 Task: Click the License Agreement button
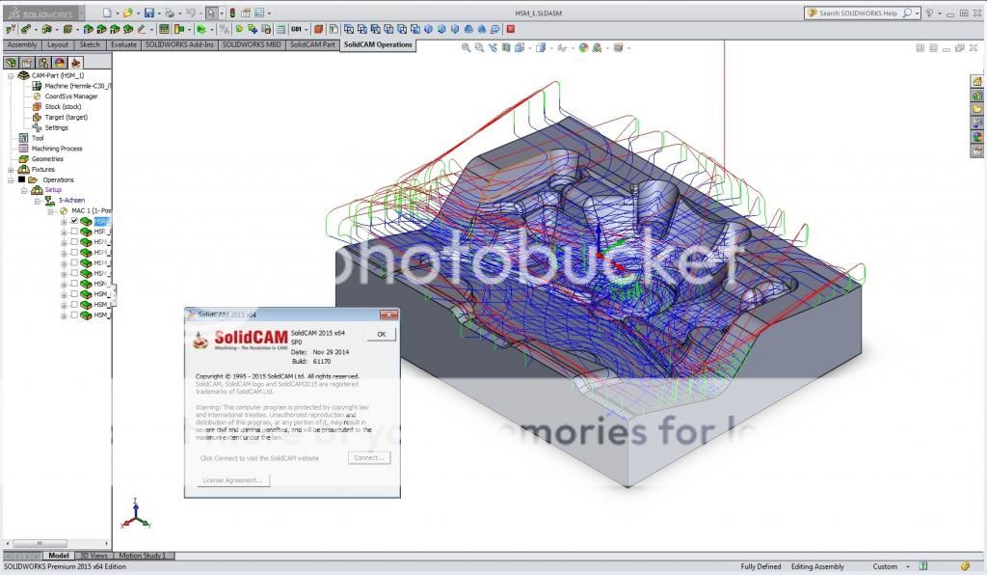[x=233, y=479]
